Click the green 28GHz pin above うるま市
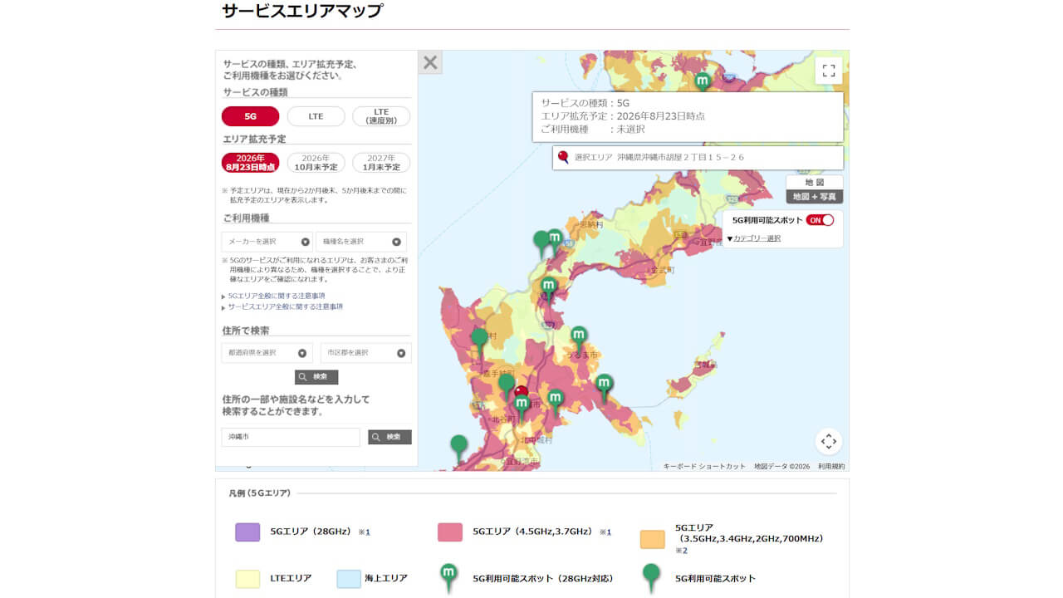This screenshot has height=598, width=1063. (x=579, y=339)
